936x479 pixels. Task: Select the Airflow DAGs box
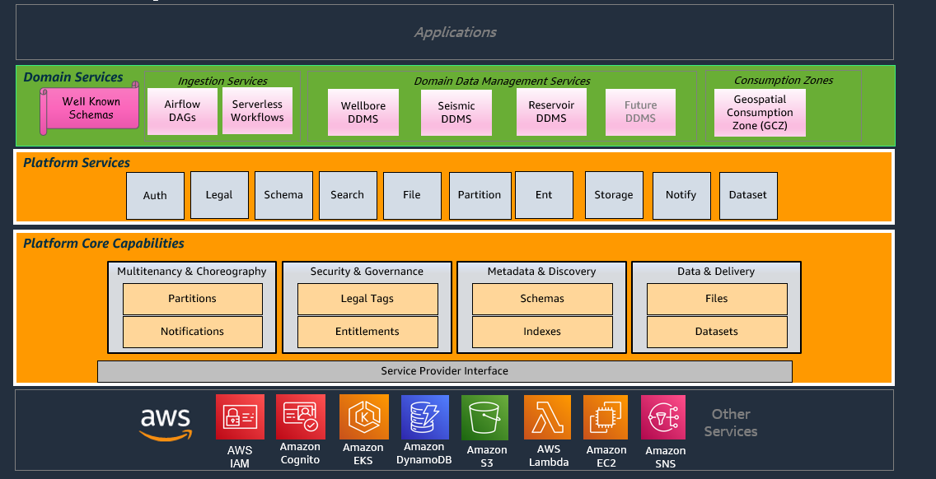[x=182, y=111]
